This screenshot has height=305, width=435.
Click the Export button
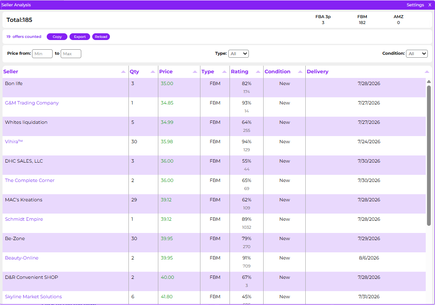pos(80,37)
